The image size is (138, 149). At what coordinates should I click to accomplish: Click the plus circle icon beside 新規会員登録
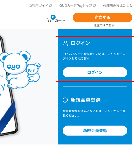tap(65, 100)
